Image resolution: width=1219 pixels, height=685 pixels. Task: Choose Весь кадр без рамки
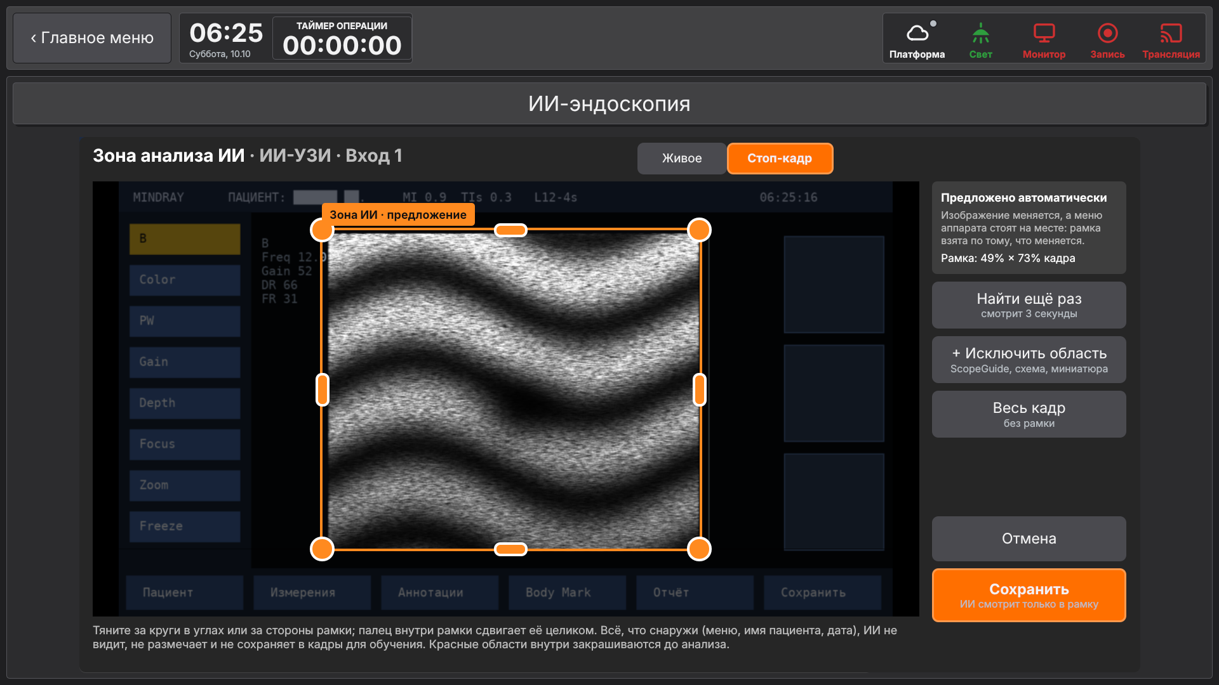click(x=1029, y=414)
